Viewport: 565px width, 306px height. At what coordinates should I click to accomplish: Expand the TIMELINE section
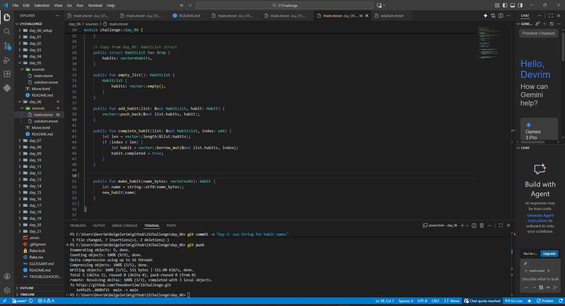pos(39,294)
